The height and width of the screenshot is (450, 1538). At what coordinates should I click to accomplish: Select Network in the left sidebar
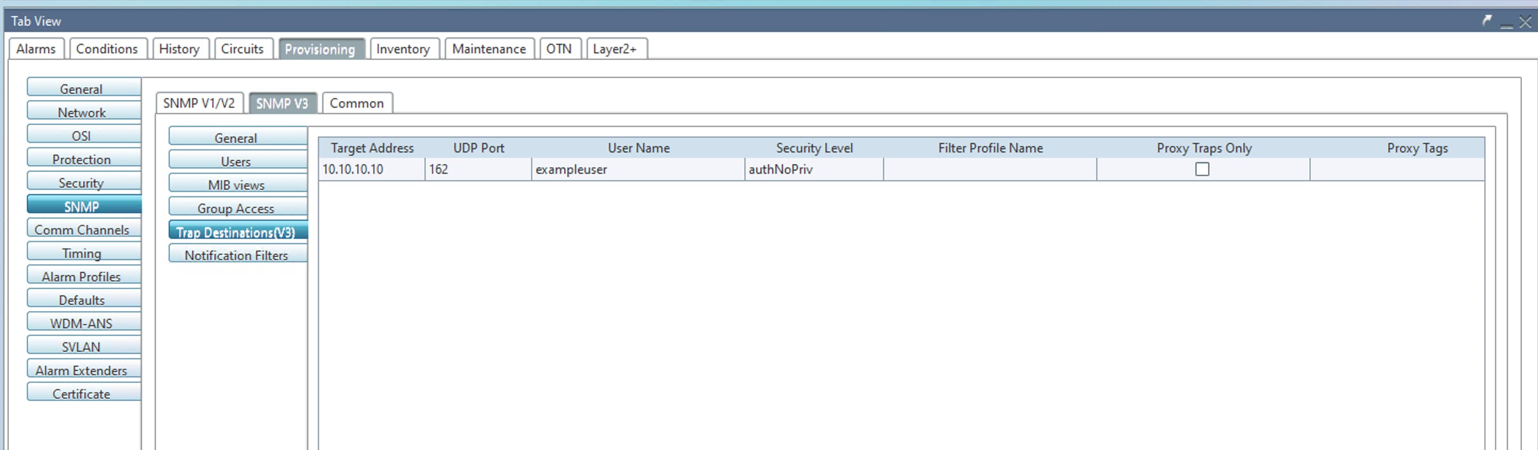point(84,111)
